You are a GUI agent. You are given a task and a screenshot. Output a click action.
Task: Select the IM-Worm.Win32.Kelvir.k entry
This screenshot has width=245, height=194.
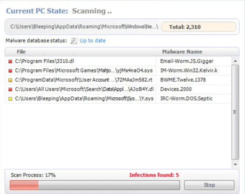click(118, 71)
